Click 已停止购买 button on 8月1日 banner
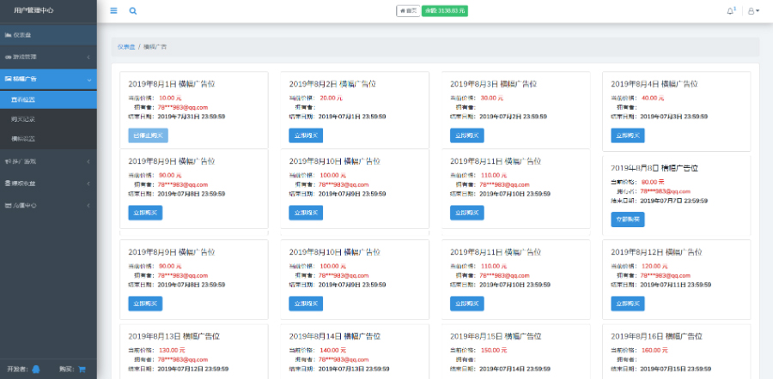This screenshot has width=773, height=379. click(148, 135)
